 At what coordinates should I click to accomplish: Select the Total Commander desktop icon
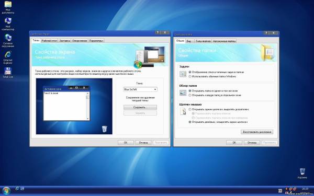tap(8, 73)
